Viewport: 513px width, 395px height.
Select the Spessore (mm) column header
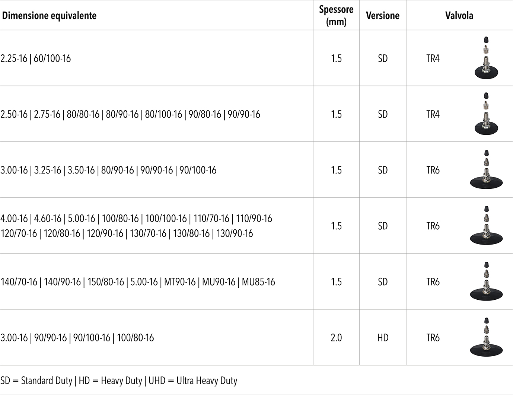click(x=336, y=16)
